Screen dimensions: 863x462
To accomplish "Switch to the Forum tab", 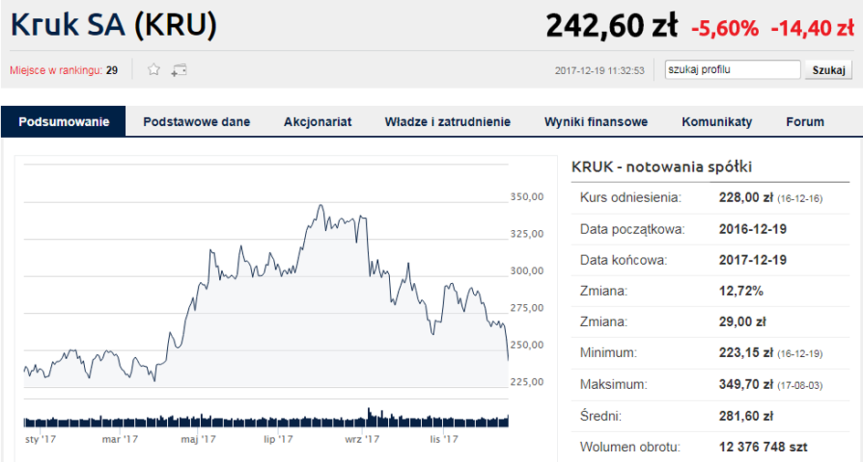I will (x=805, y=121).
